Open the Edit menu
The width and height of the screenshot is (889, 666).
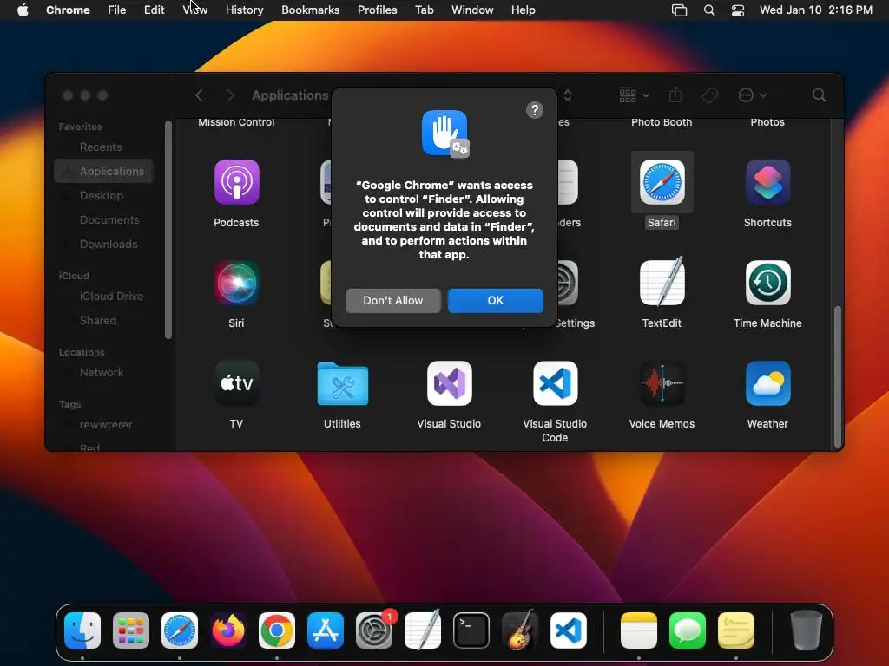click(x=155, y=10)
